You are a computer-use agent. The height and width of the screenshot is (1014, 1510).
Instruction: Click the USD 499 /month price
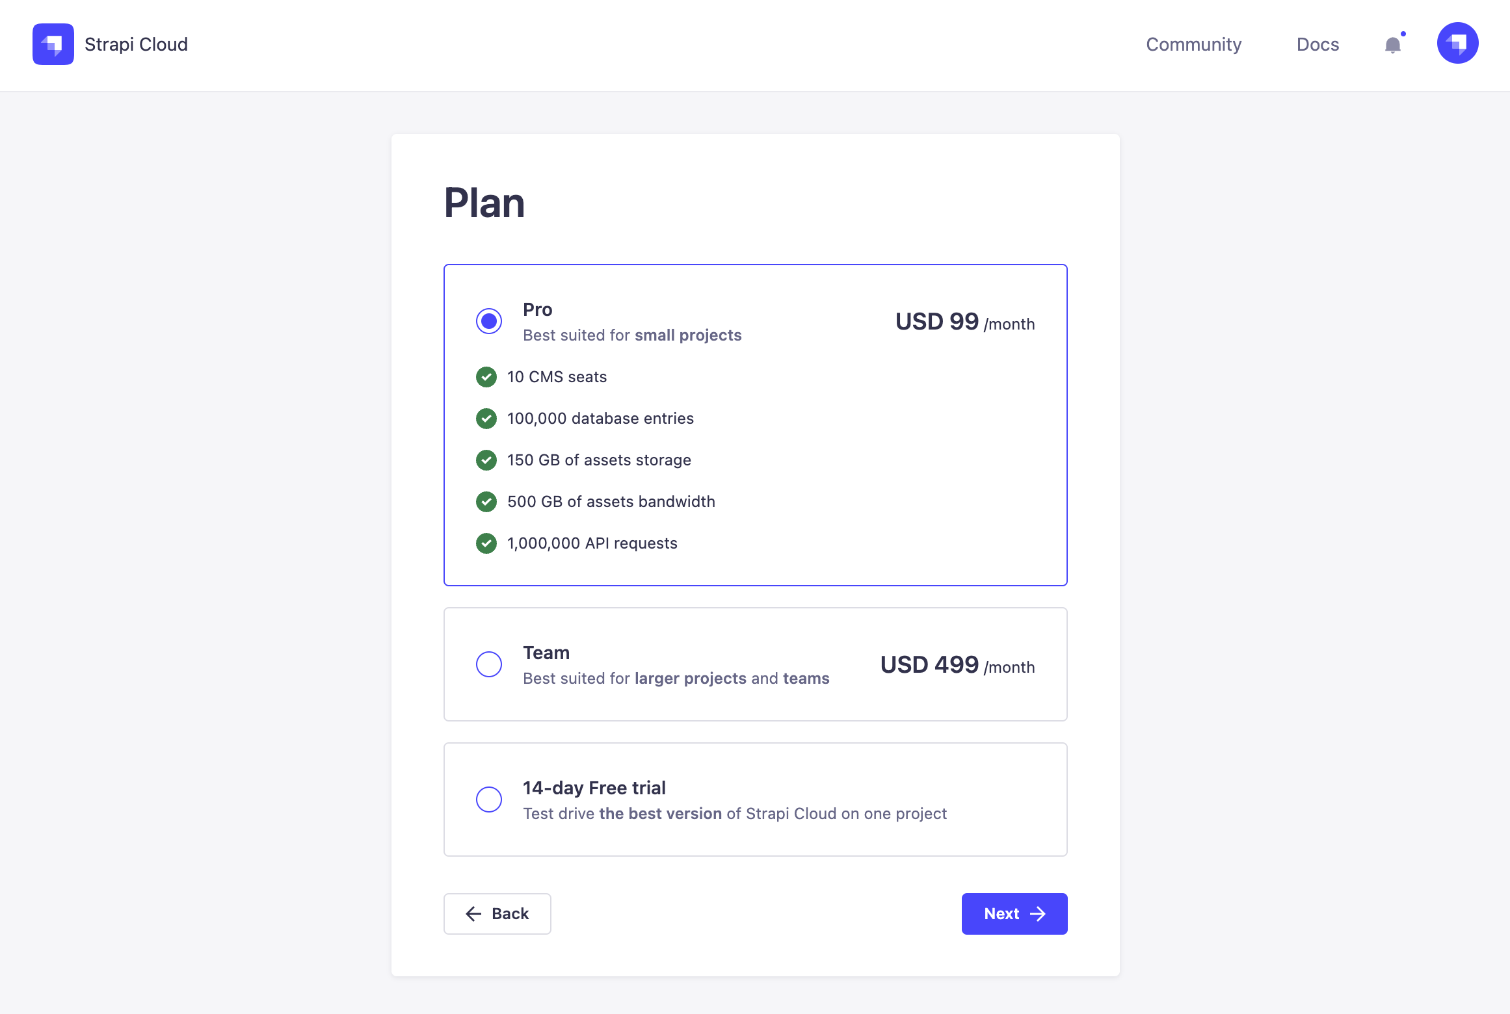[957, 665]
